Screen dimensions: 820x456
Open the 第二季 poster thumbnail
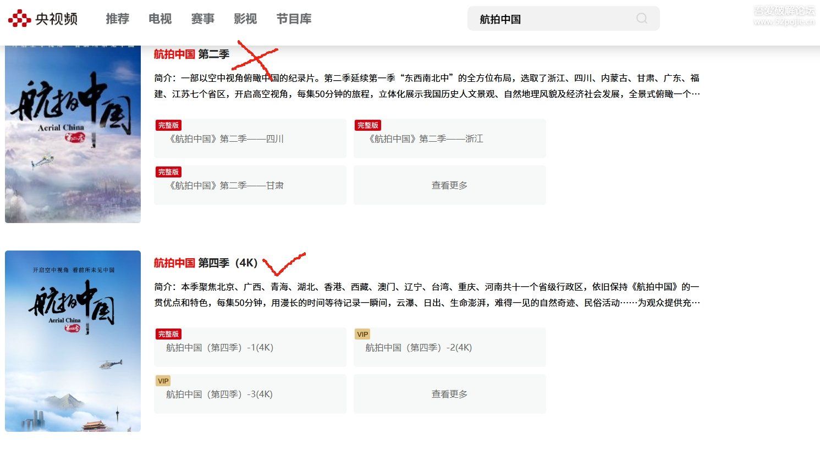click(73, 134)
